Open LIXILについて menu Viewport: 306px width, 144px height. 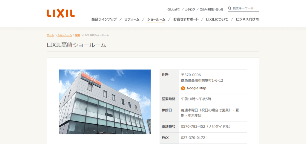pos(217,19)
